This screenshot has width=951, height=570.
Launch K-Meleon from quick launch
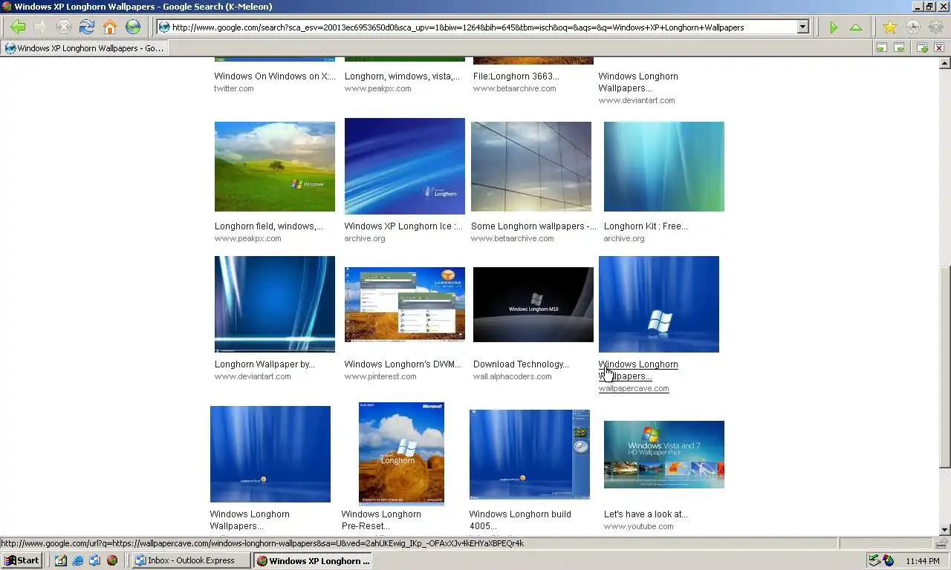point(112,560)
